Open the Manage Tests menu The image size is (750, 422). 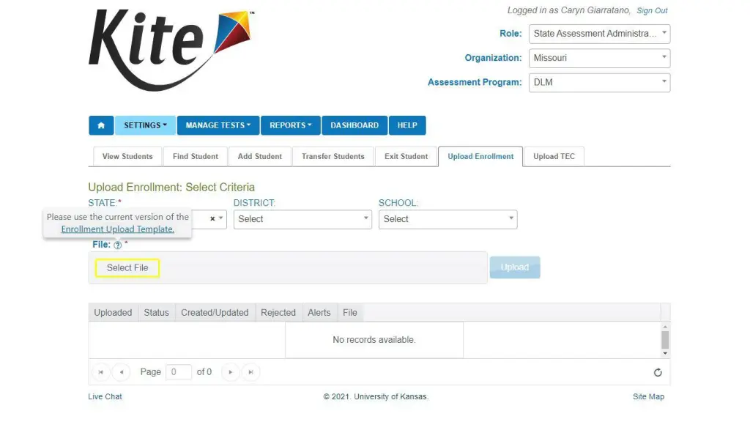click(218, 125)
